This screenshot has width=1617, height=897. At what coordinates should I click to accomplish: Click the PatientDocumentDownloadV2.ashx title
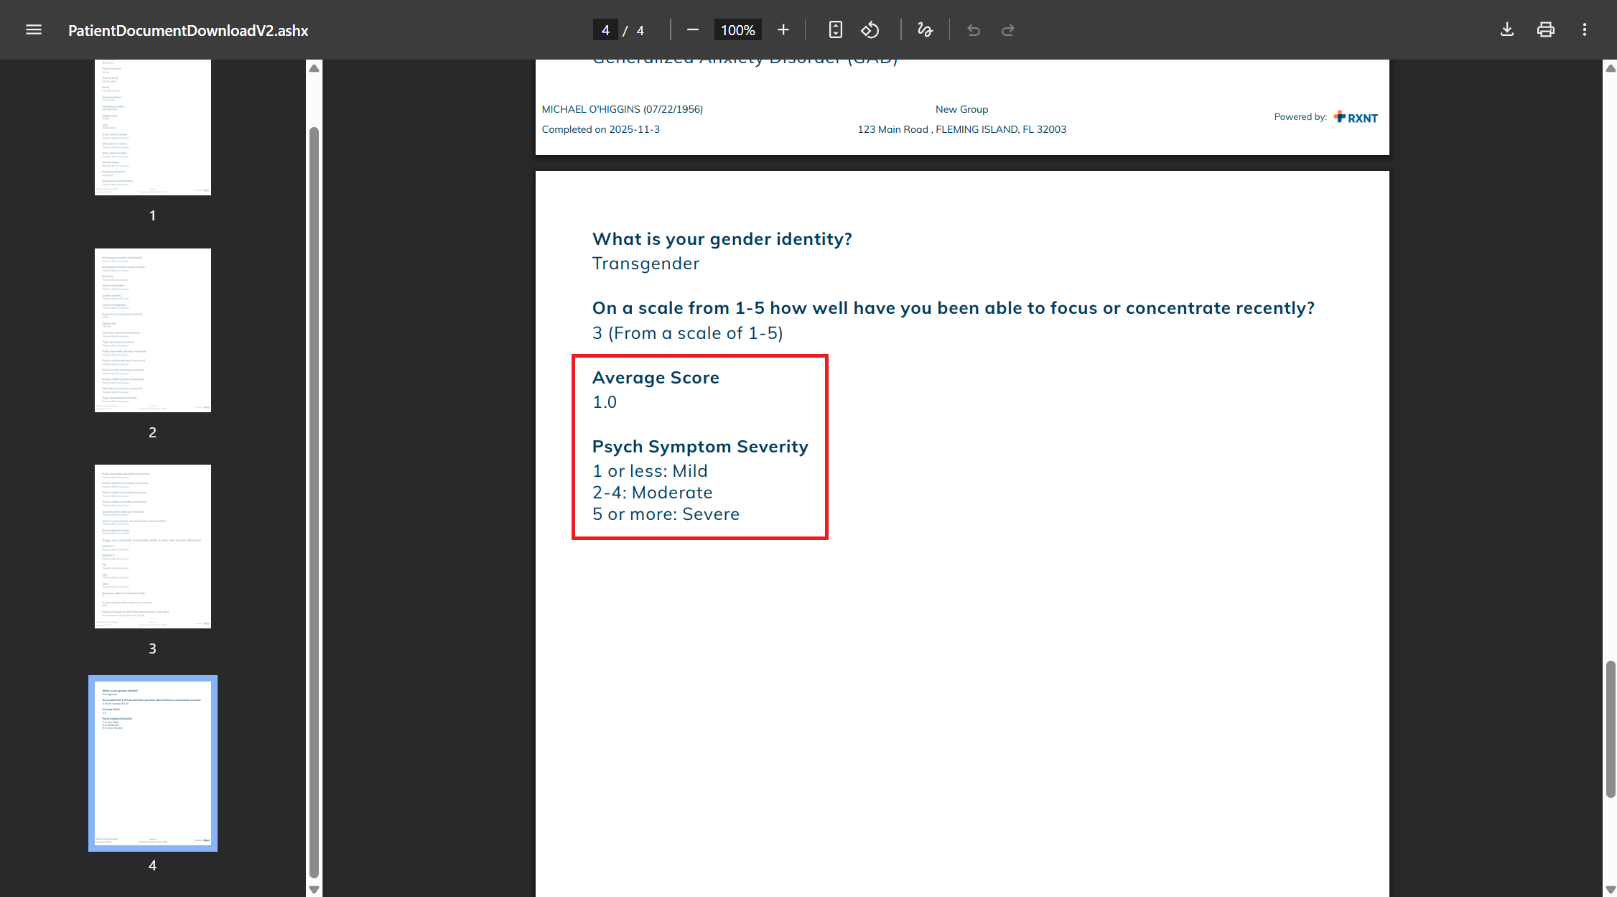pos(188,30)
